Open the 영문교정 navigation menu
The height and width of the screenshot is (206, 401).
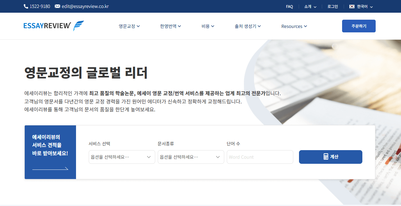(129, 26)
